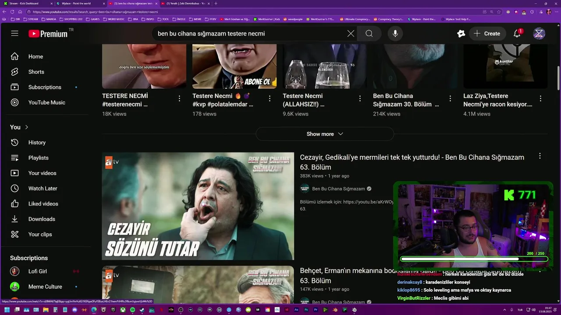The width and height of the screenshot is (561, 315).
Task: Open the Cezayir, Gedikali'ye mermileri video title
Action: pyautogui.click(x=412, y=162)
